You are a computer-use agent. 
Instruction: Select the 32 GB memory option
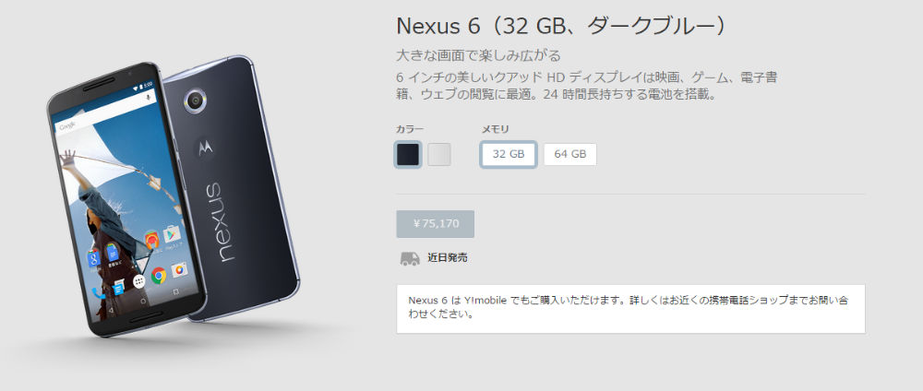pos(508,155)
